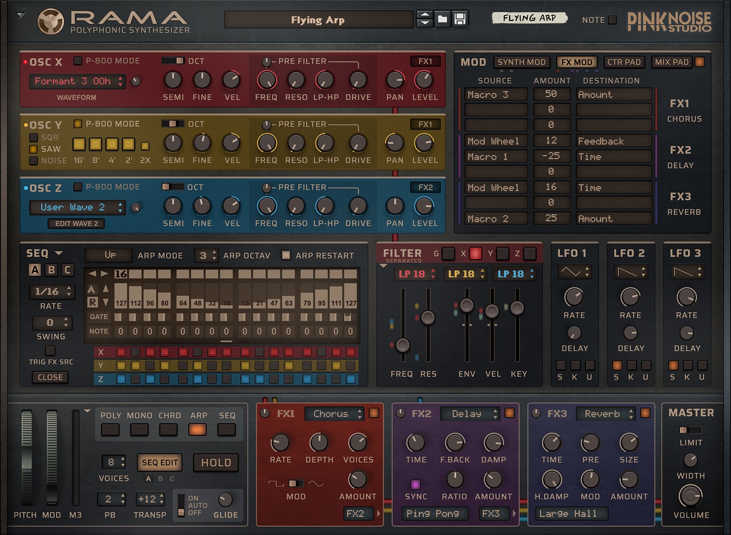The height and width of the screenshot is (535, 731).
Task: Click the FLYING ARP name label field
Action: coord(530,19)
